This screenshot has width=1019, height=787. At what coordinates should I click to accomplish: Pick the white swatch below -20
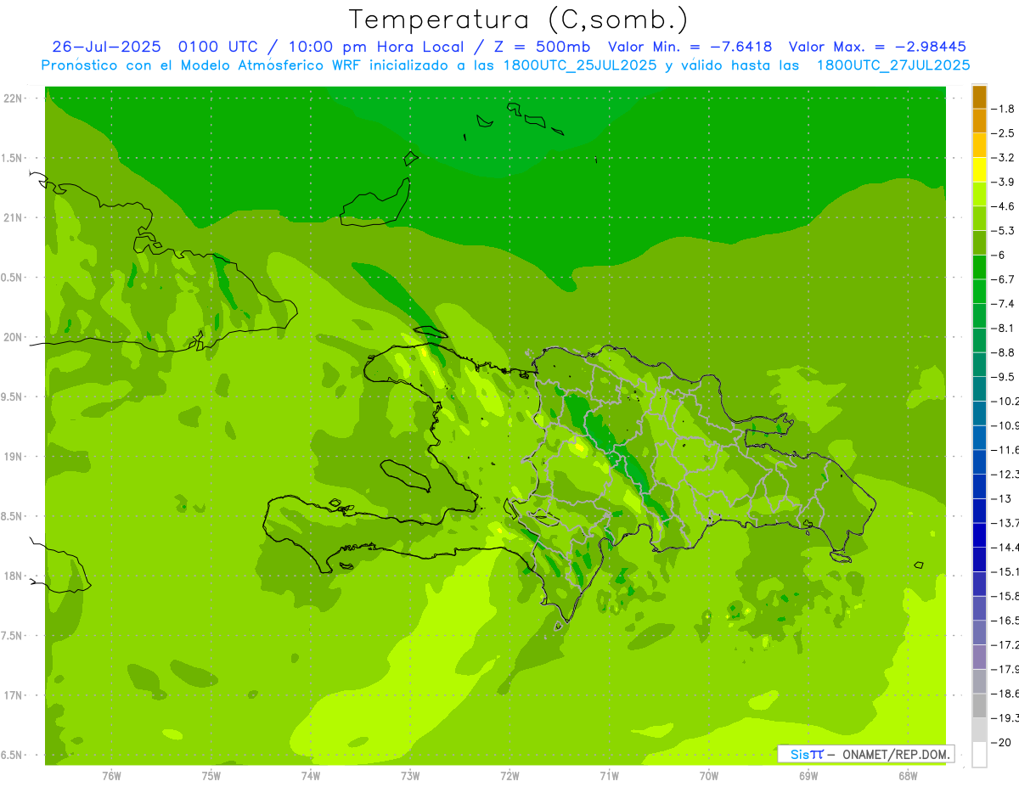click(x=979, y=754)
